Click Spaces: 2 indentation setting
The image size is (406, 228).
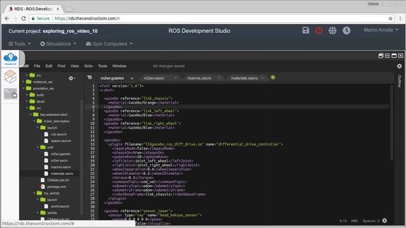point(371,221)
